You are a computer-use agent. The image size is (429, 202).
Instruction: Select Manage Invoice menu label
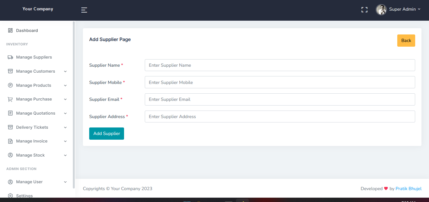32,141
